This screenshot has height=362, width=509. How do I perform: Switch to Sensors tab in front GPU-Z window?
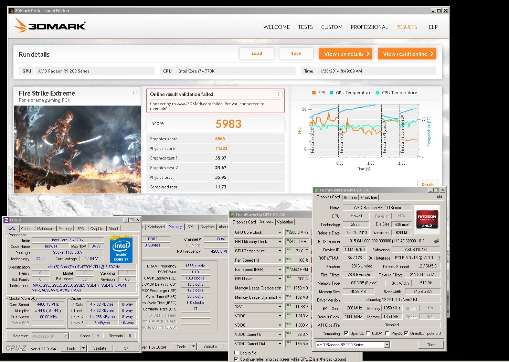[350, 198]
